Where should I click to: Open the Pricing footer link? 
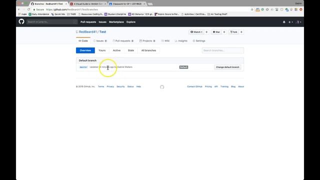(208, 86)
